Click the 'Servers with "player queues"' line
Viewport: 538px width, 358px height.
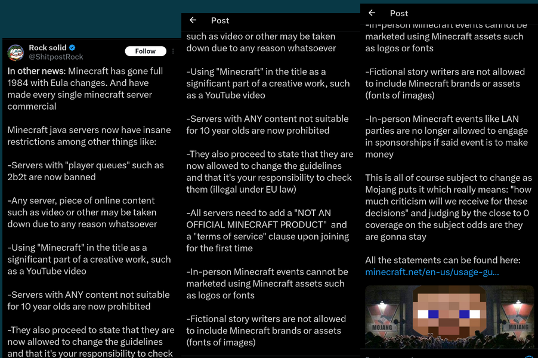click(86, 171)
